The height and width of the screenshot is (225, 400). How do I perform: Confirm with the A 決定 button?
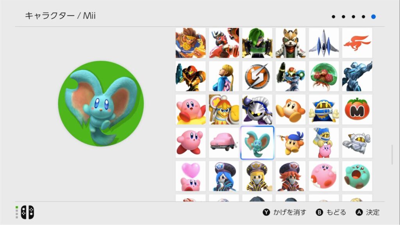coord(368,212)
